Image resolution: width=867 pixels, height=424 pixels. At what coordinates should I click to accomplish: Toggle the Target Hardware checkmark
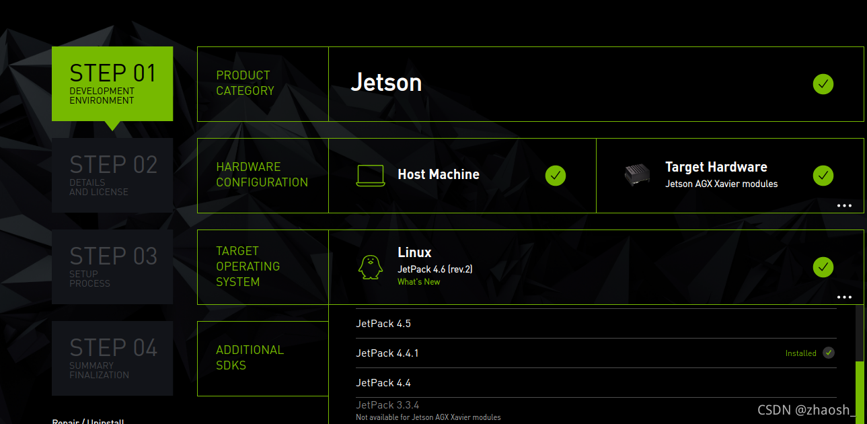coord(823,176)
